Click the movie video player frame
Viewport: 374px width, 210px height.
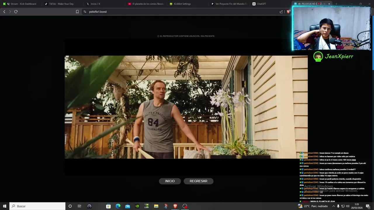click(x=186, y=107)
